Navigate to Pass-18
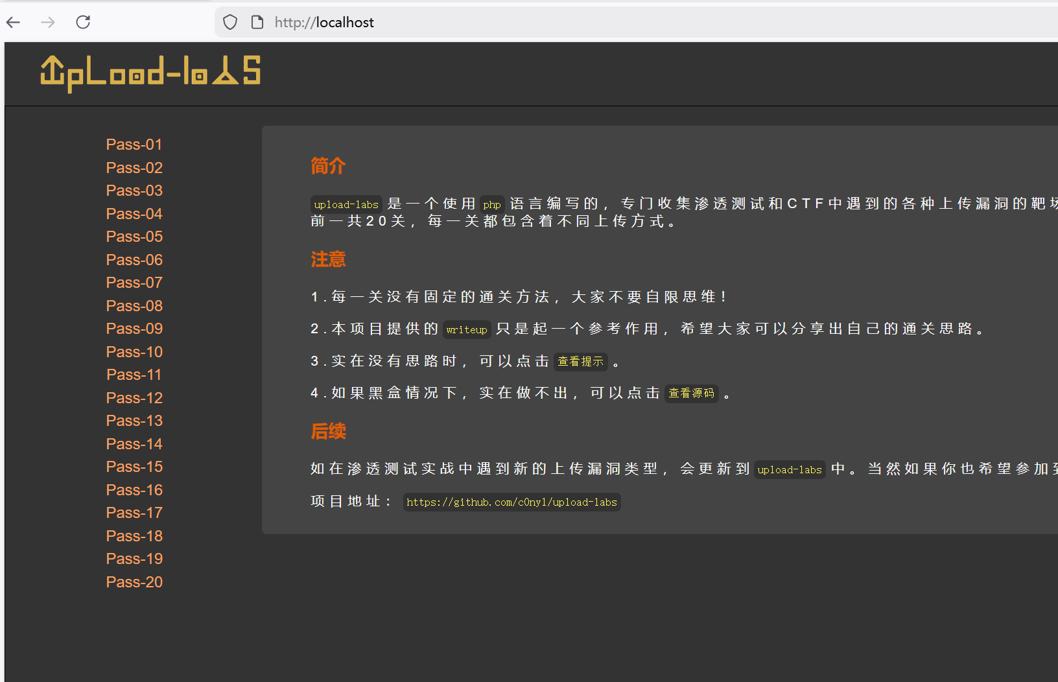 click(x=134, y=536)
